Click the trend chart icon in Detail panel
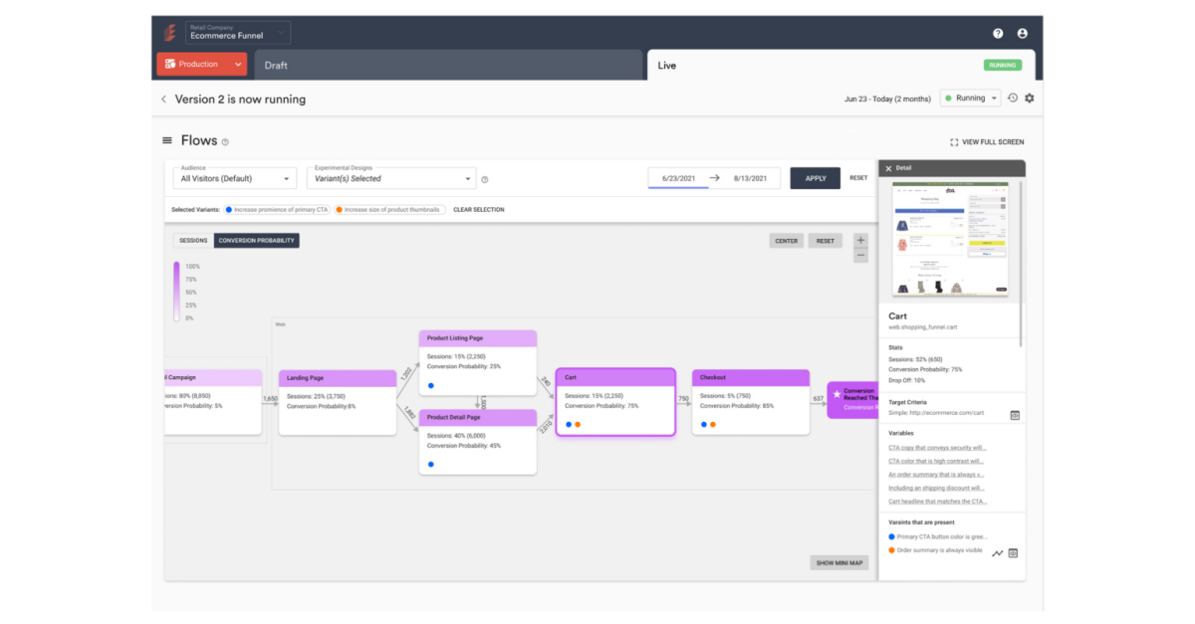Image resolution: width=1195 pixels, height=624 pixels. pyautogui.click(x=998, y=553)
